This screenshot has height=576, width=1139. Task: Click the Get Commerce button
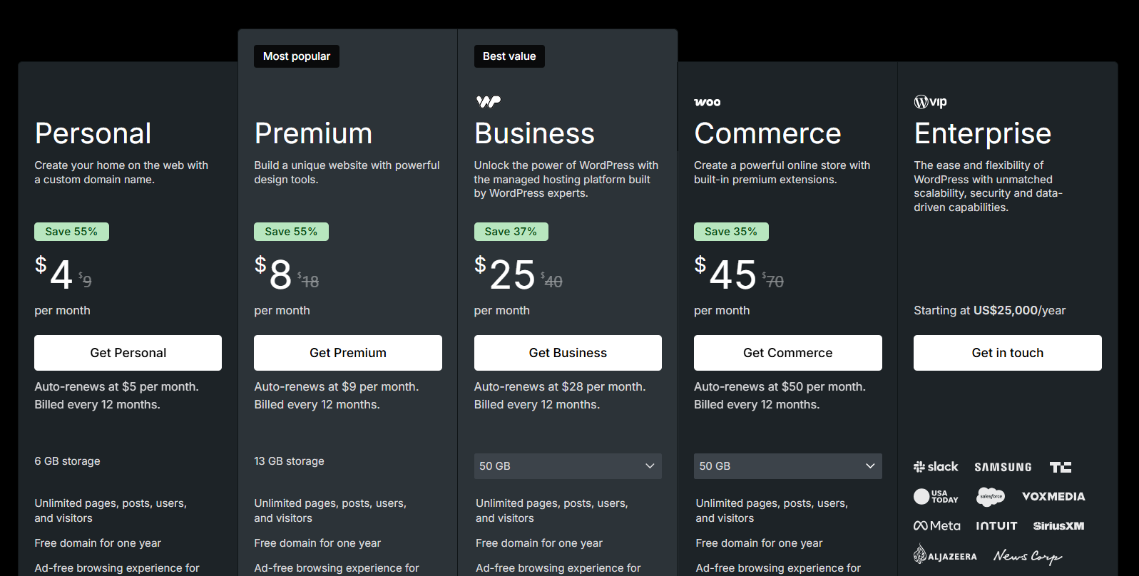788,353
